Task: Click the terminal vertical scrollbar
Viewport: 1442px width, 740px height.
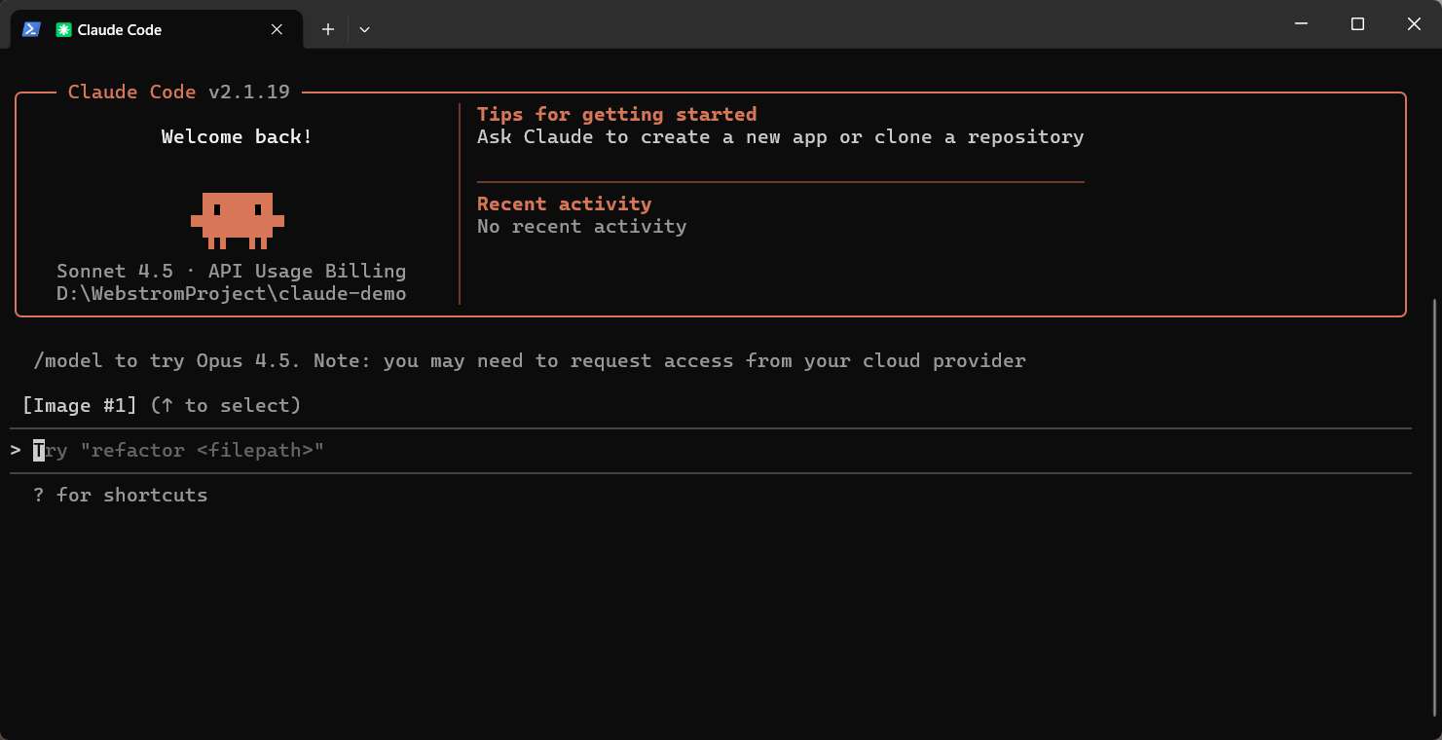Action: click(1435, 506)
